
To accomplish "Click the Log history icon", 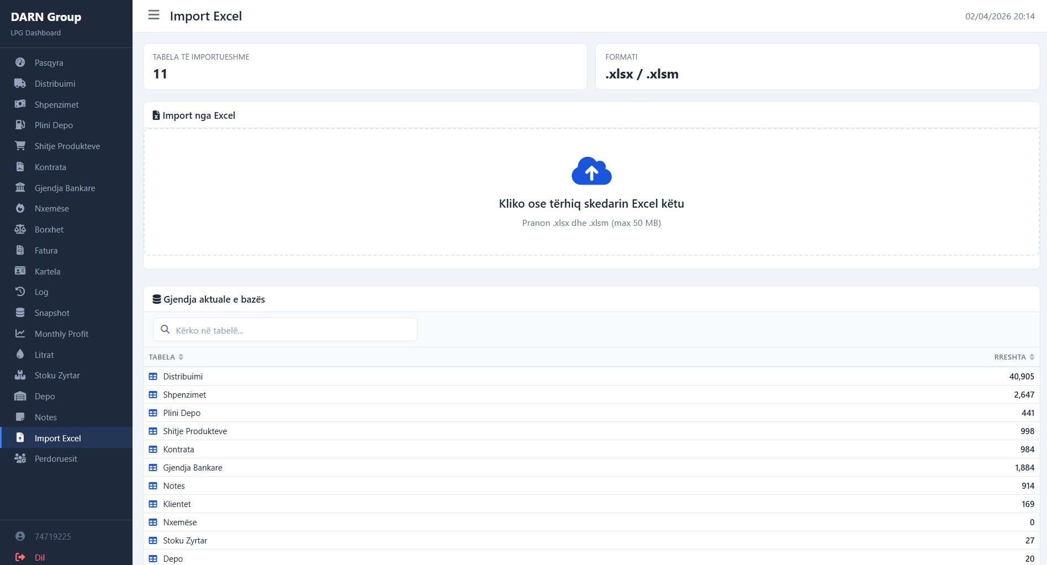I will click(20, 292).
